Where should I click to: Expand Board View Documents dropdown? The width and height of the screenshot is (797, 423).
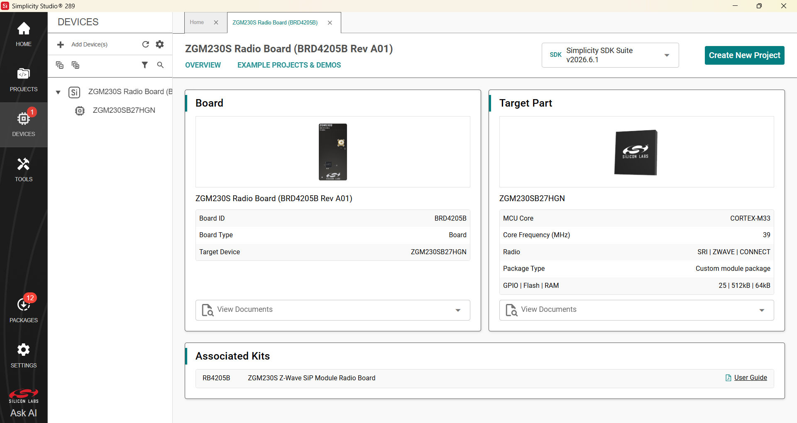coord(458,310)
